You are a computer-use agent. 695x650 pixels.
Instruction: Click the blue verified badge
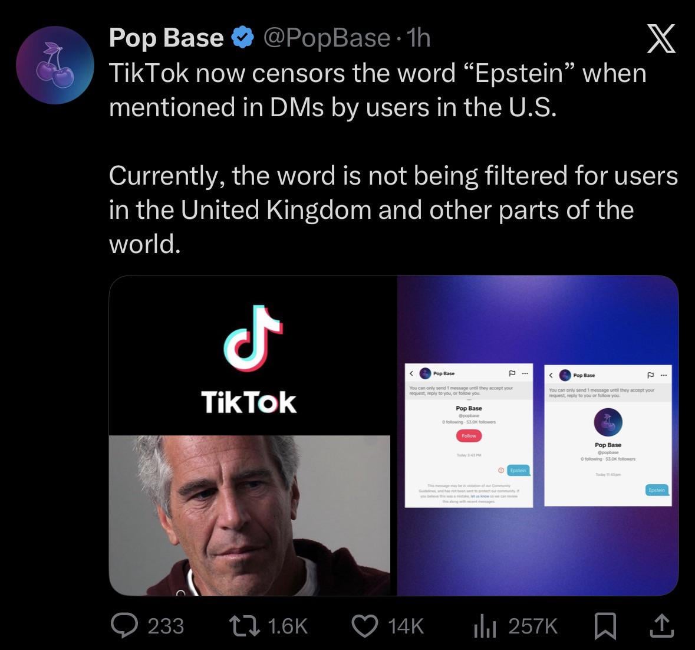pyautogui.click(x=243, y=38)
